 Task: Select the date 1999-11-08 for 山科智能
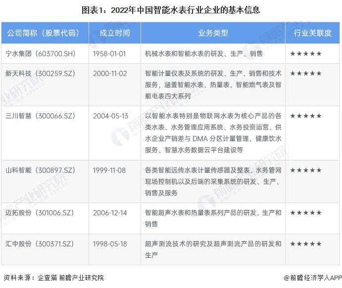tap(109, 170)
